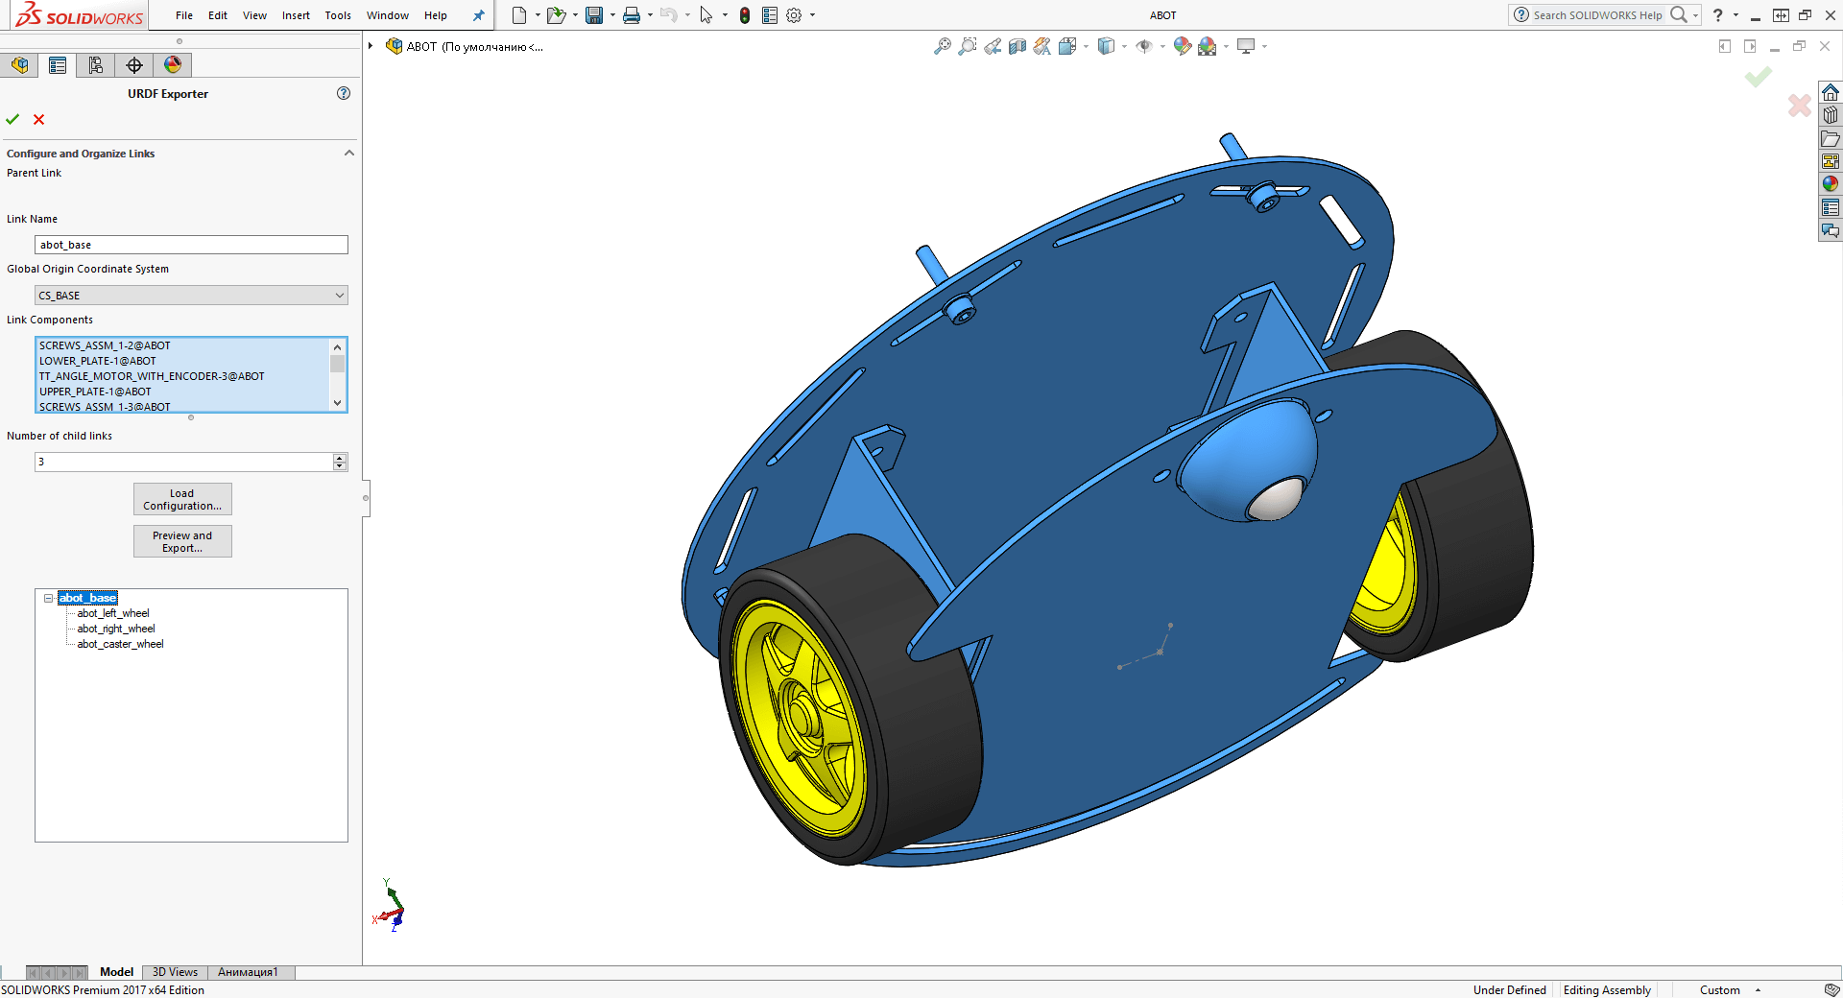This screenshot has height=998, width=1843.
Task: Open SOLIDWORKS Resources home icon
Action: click(1830, 93)
